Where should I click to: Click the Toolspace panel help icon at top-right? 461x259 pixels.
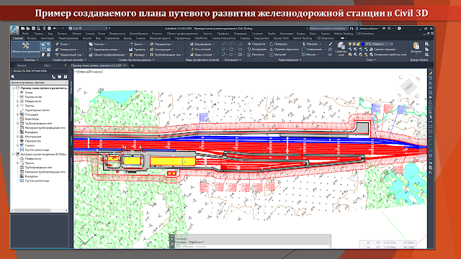click(66, 77)
